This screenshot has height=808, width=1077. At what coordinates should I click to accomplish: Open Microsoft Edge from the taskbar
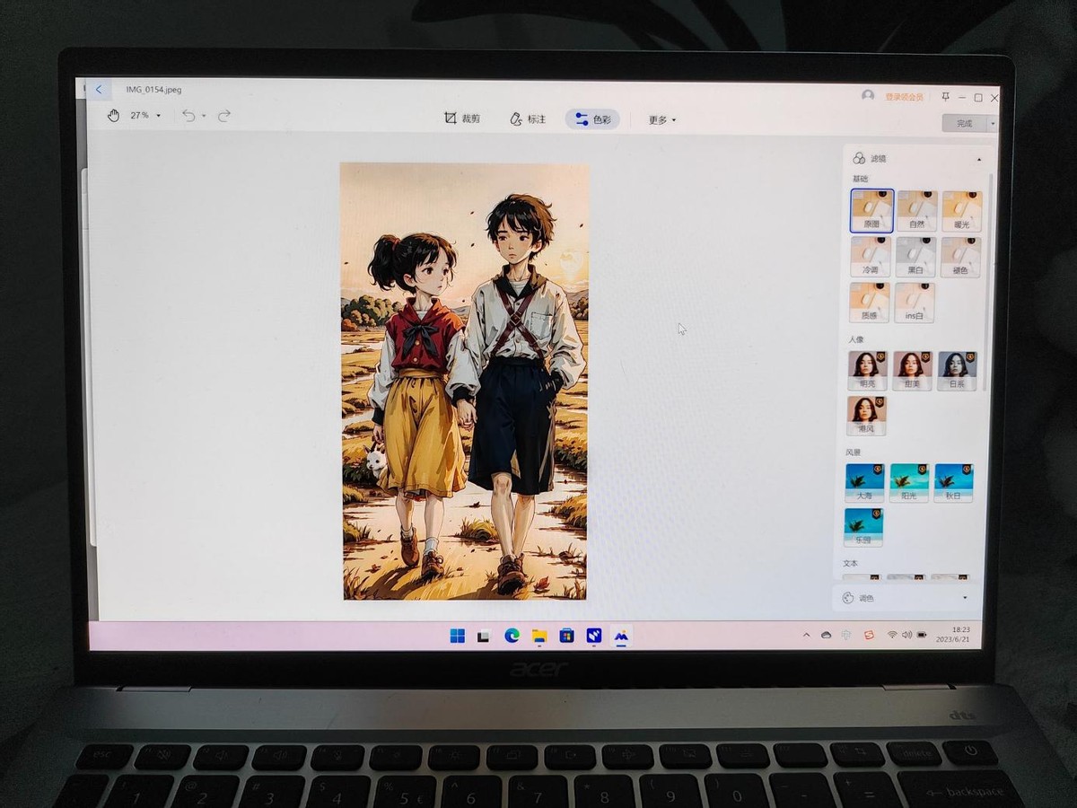(x=511, y=636)
